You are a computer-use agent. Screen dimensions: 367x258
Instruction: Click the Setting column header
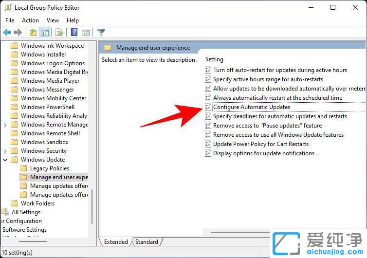point(214,59)
